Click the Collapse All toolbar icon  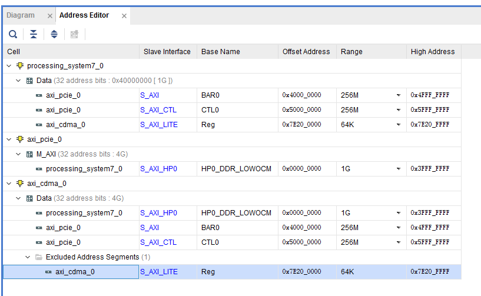pyautogui.click(x=34, y=34)
